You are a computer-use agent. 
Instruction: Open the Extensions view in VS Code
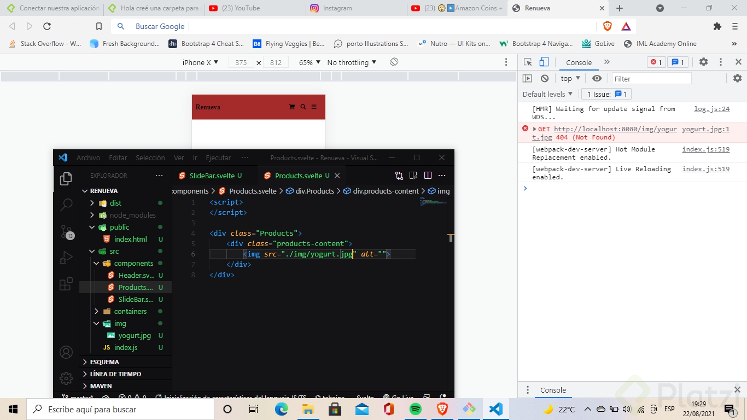pos(66,284)
